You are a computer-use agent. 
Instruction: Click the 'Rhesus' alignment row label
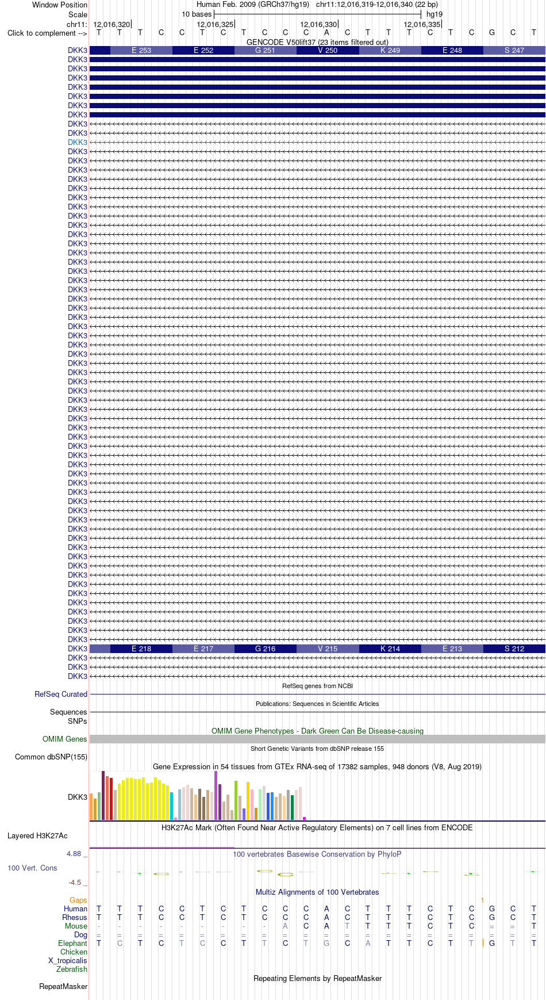click(x=75, y=917)
